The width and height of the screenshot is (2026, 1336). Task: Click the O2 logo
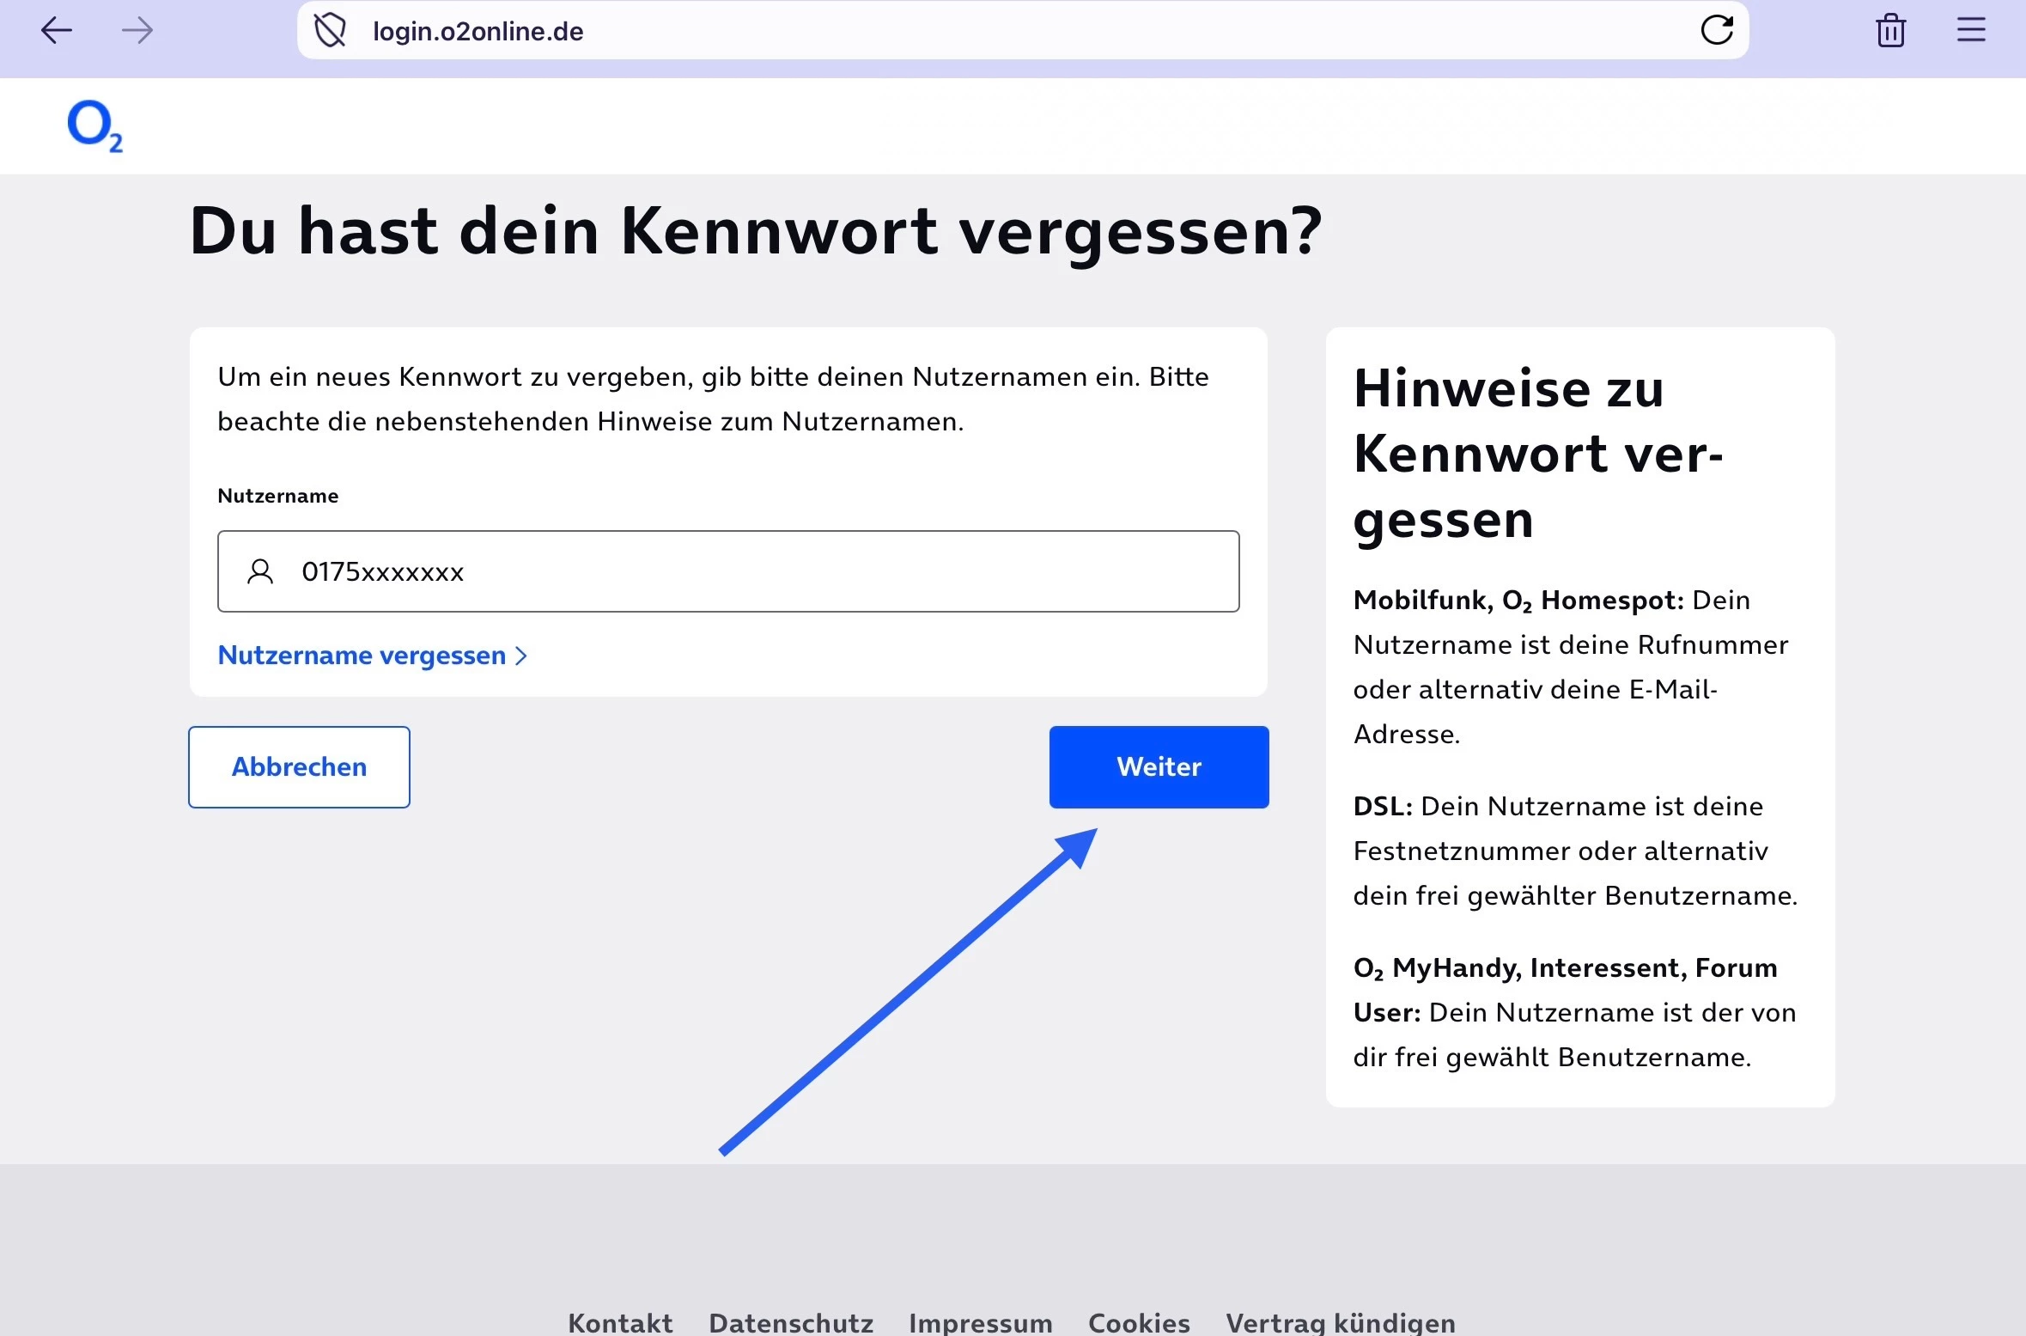(x=94, y=126)
